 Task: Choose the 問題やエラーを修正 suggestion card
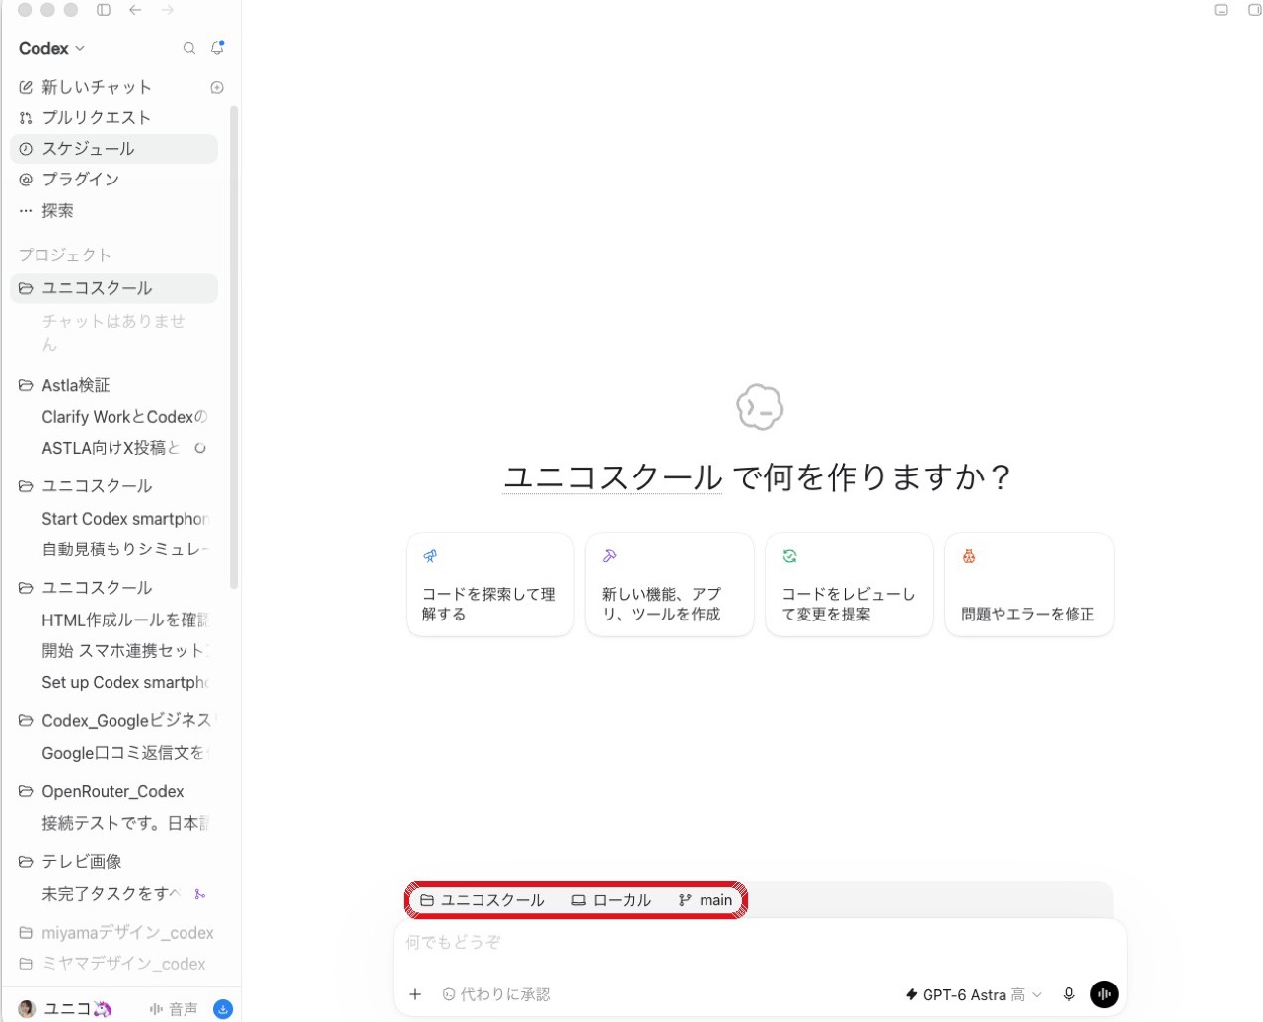(x=1029, y=584)
